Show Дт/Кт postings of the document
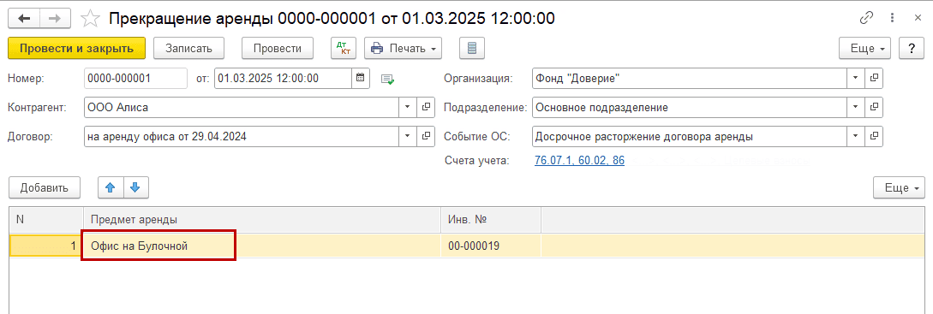Viewport: 933px width, 314px height. 344,48
